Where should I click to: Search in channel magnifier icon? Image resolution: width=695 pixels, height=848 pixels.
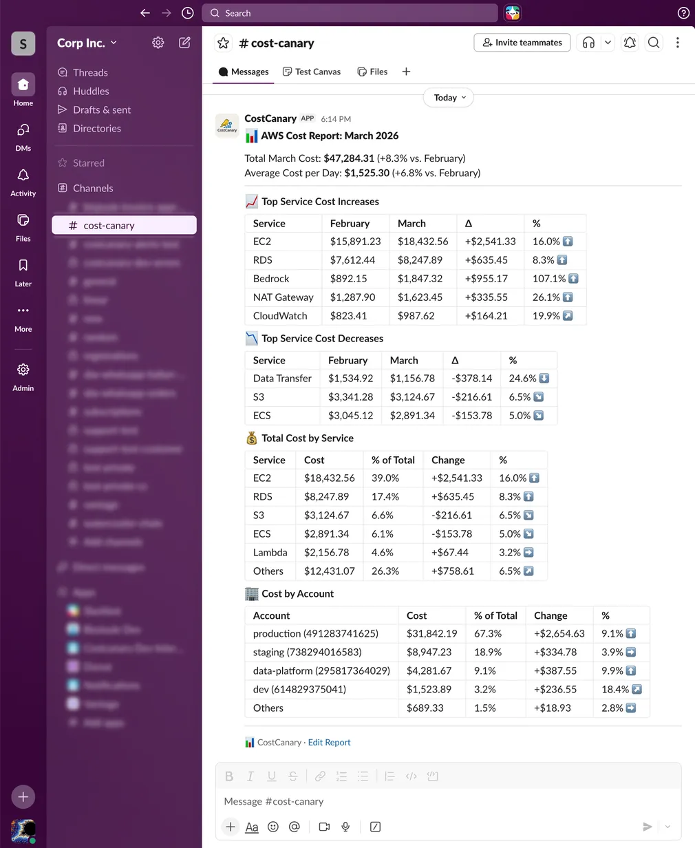[654, 43]
